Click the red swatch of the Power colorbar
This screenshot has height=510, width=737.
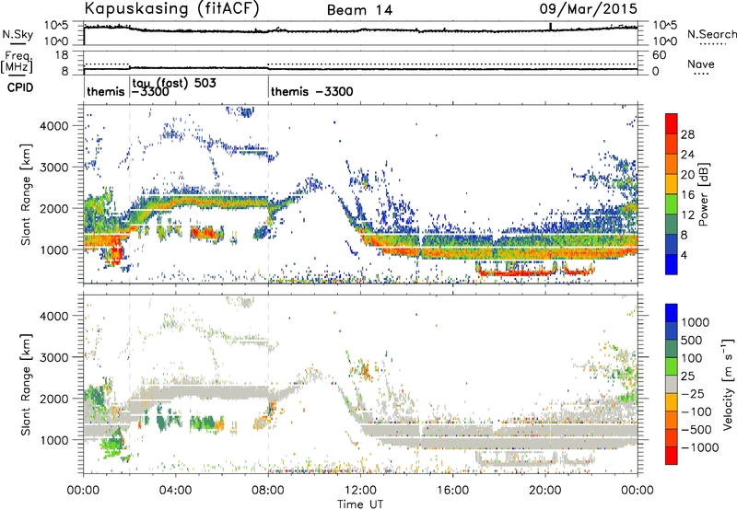[672, 124]
